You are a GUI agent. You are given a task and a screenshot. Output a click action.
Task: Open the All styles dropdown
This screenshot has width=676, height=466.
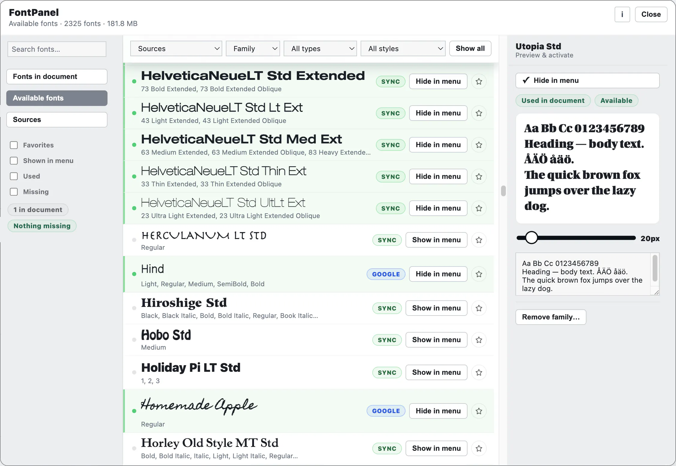coord(403,48)
